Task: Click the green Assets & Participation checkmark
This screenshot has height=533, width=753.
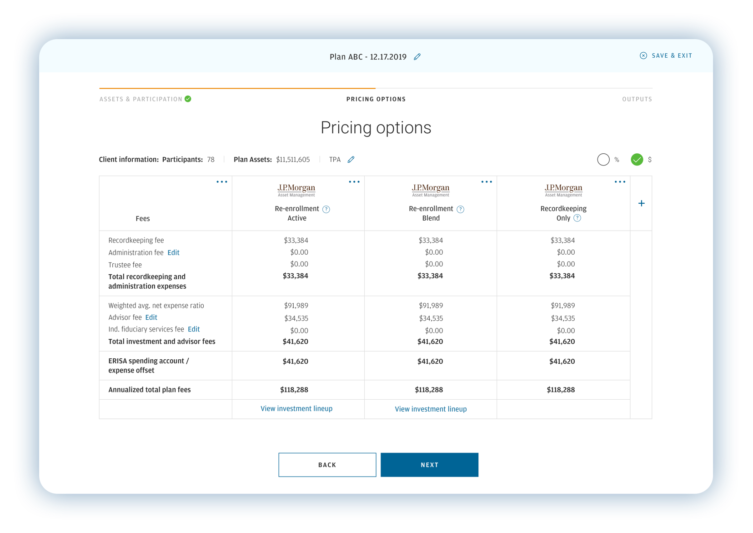Action: click(x=188, y=99)
